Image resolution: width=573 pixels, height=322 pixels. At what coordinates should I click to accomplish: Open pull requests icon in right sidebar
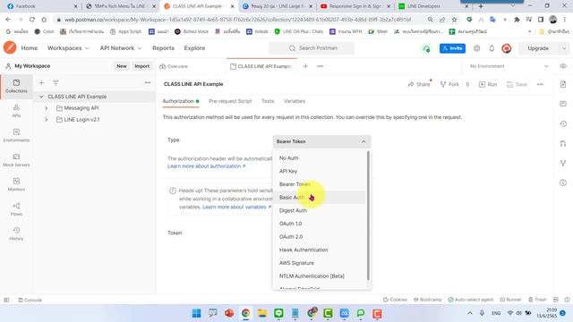(563, 143)
